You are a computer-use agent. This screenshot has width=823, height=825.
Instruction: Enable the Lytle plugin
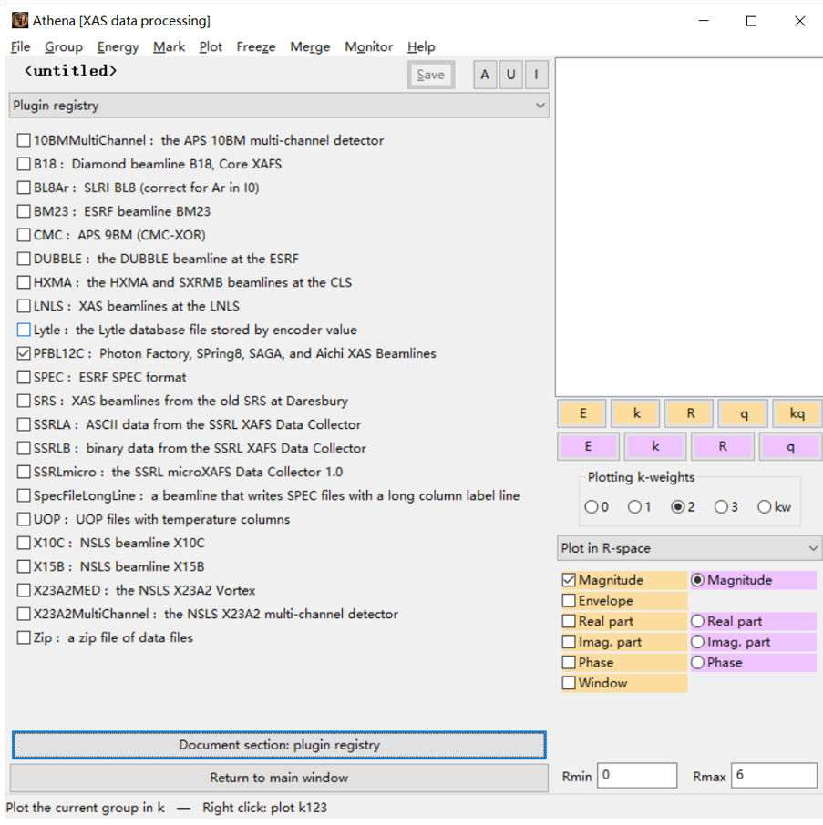[23, 329]
